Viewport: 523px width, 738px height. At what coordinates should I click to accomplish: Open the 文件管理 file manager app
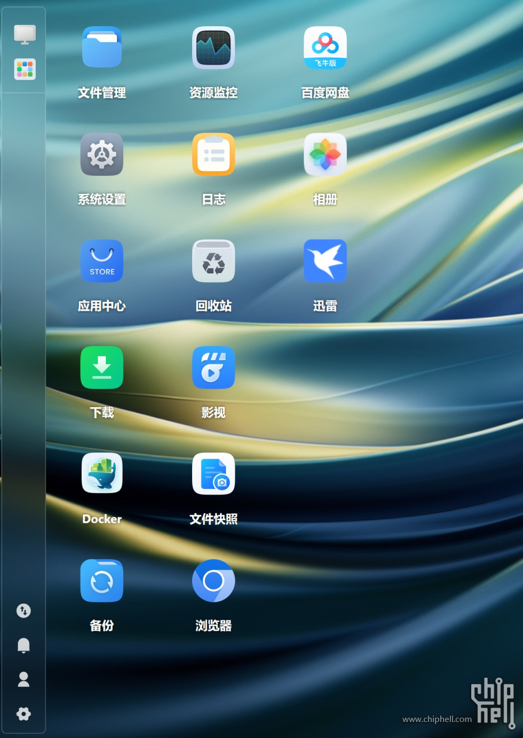[x=102, y=48]
